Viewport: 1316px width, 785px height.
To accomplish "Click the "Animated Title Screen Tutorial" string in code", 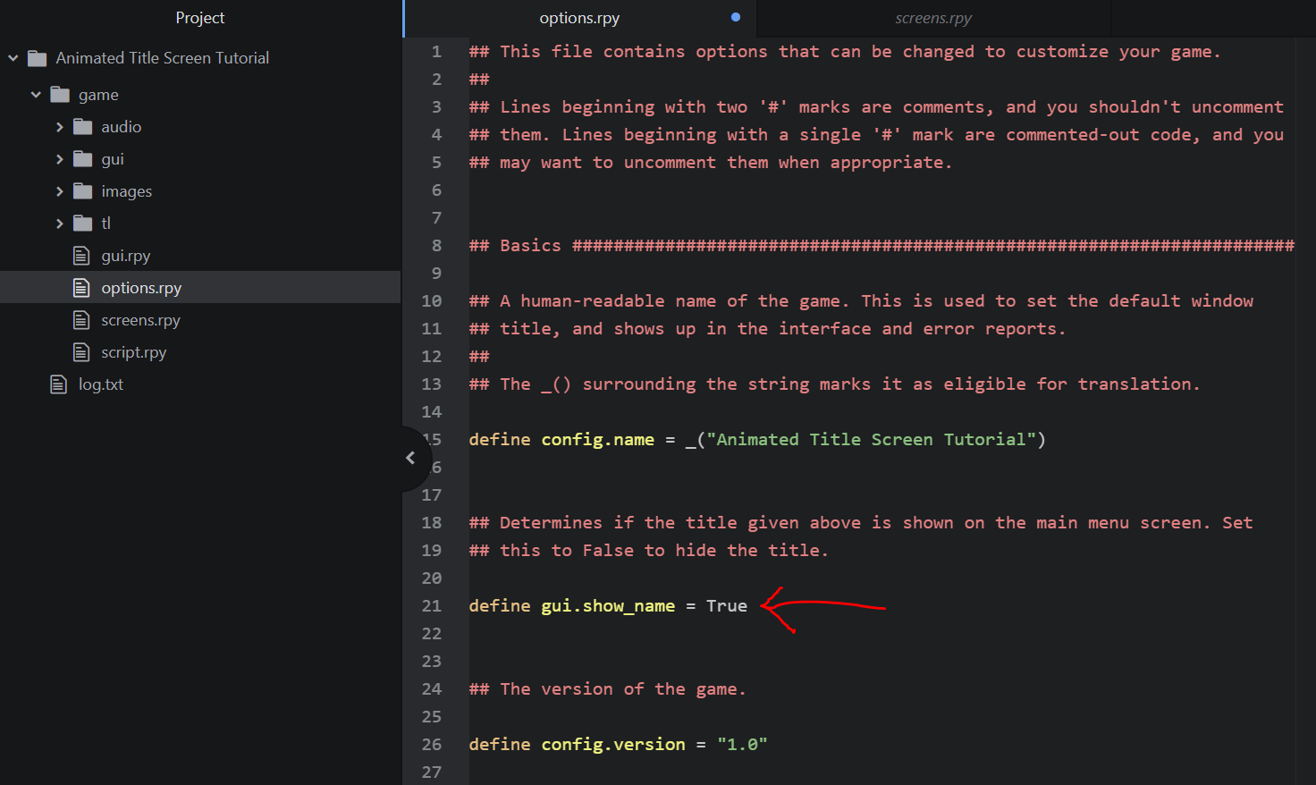I will click(x=871, y=440).
